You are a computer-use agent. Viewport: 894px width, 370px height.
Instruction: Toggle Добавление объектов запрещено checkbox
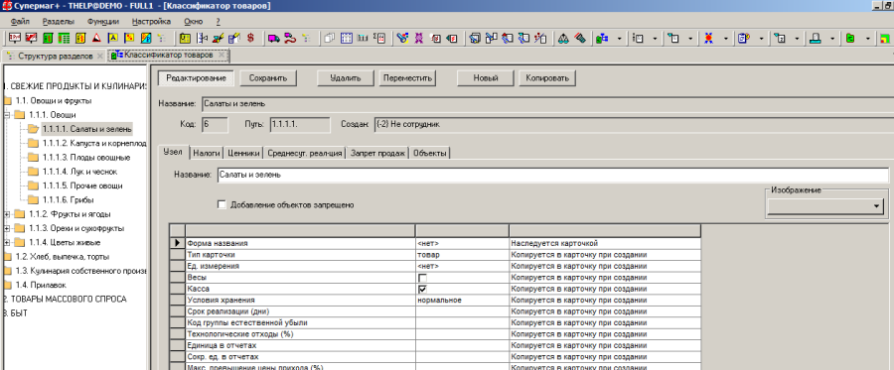click(222, 205)
